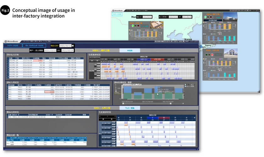Viewport: 264px width, 157px height.
Task: Click the dark bar button on MB01 card
Action: (213, 20)
